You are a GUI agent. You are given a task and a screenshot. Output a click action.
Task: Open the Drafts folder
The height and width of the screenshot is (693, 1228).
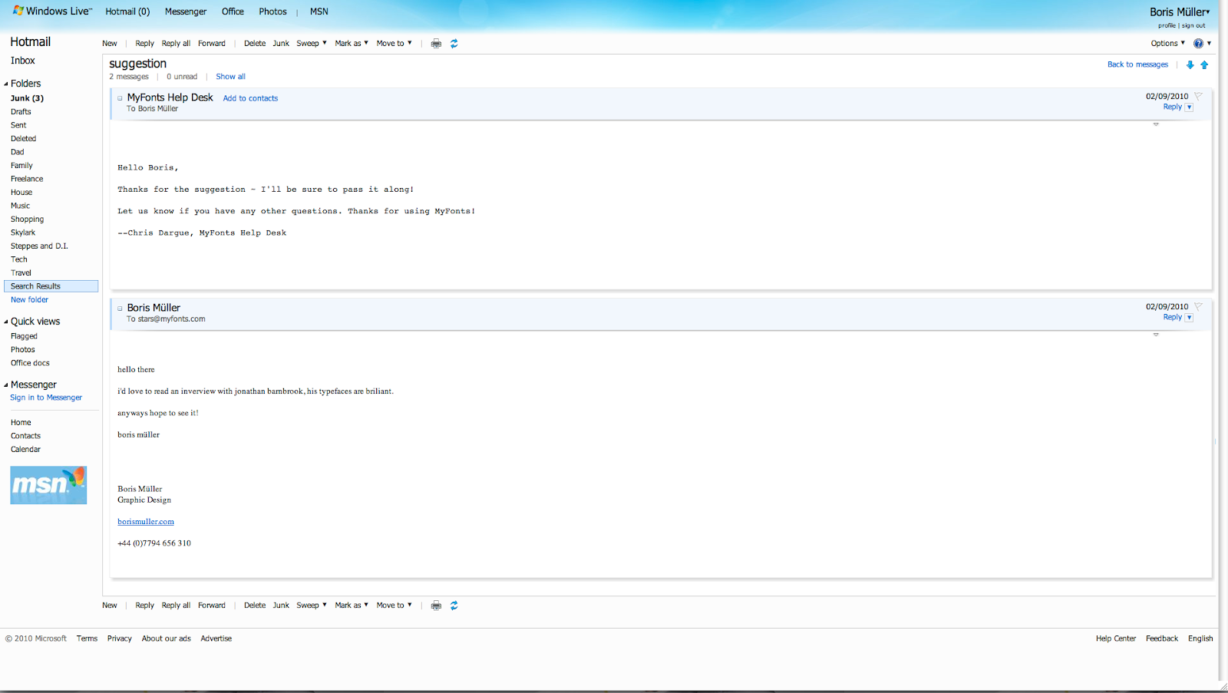pos(21,112)
